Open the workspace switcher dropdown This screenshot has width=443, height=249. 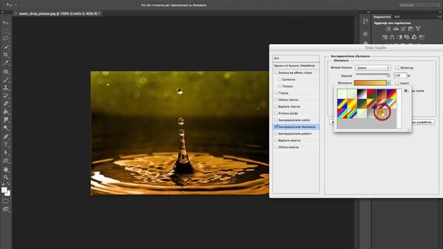coord(419,5)
